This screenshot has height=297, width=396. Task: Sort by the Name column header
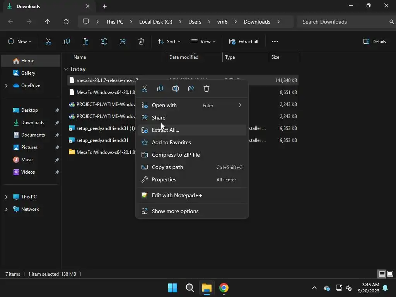(x=116, y=57)
